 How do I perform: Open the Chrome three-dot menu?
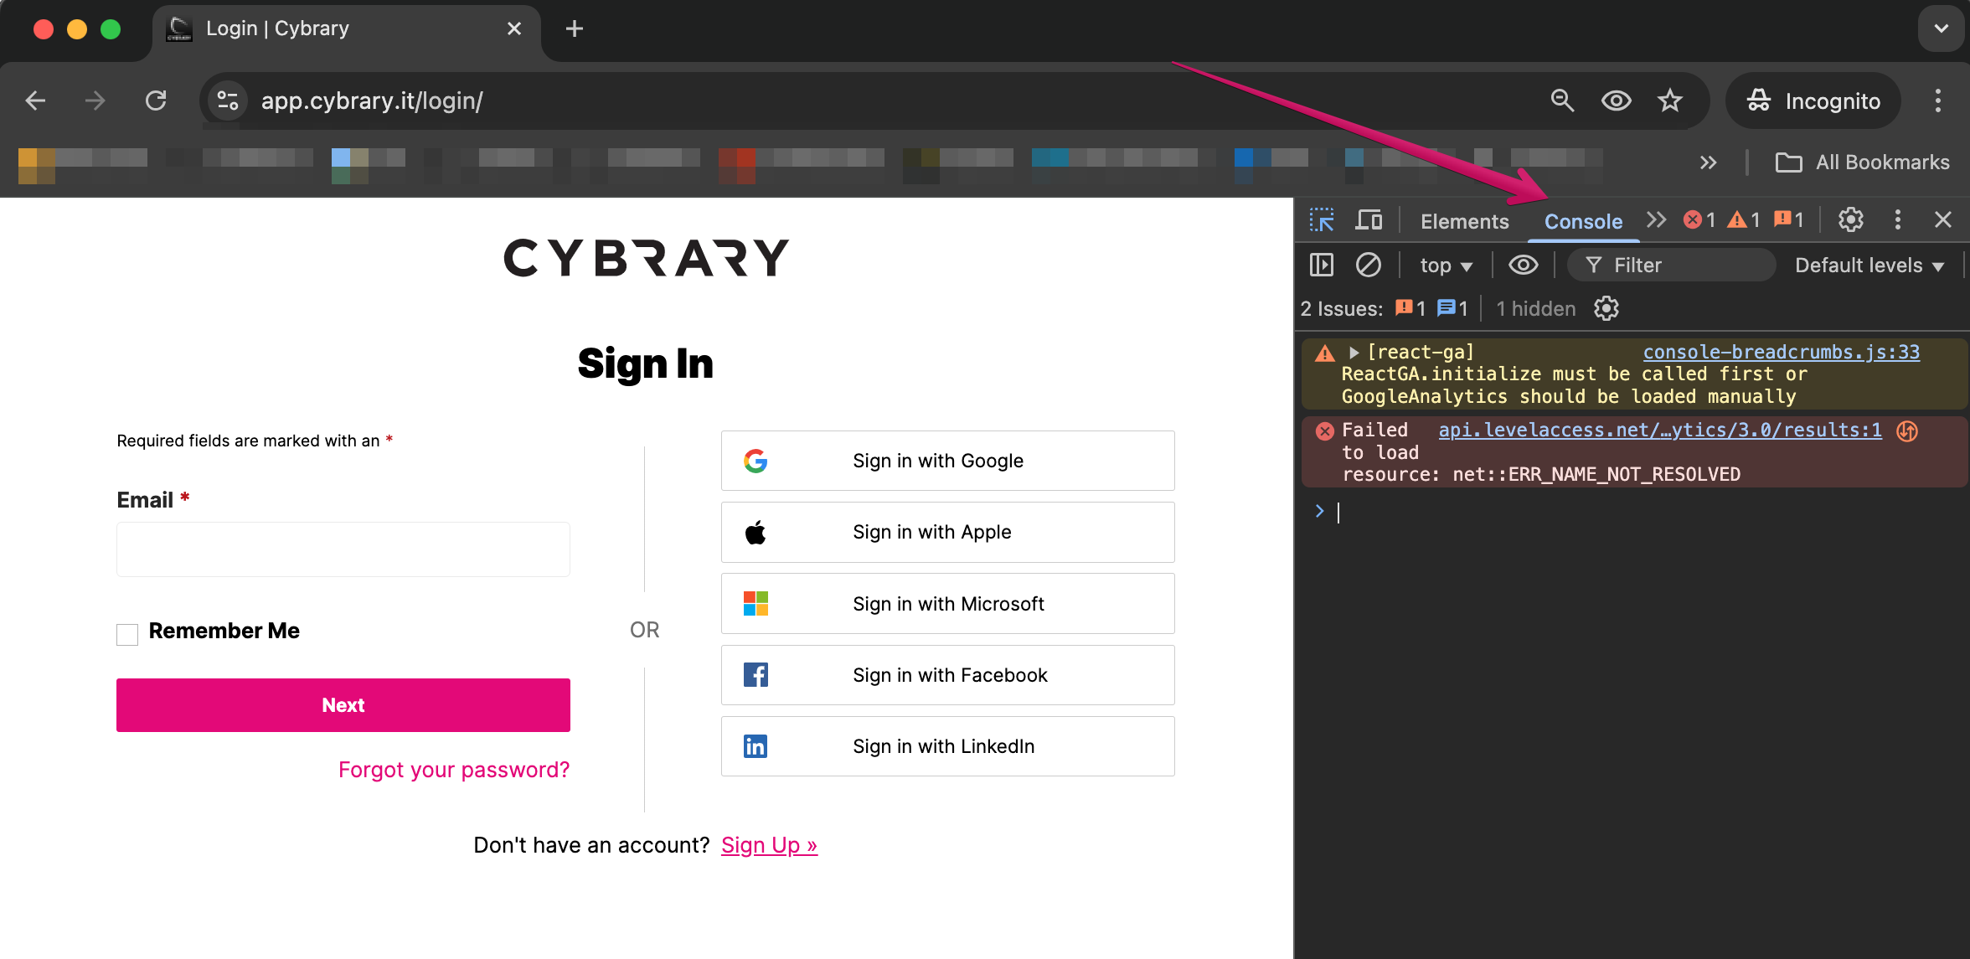[x=1938, y=101]
